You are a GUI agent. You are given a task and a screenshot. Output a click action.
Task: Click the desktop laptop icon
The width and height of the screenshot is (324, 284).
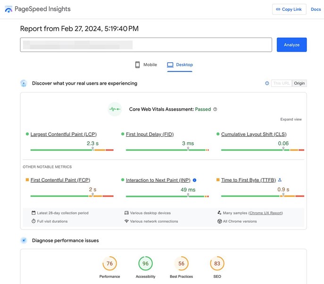pyautogui.click(x=170, y=65)
